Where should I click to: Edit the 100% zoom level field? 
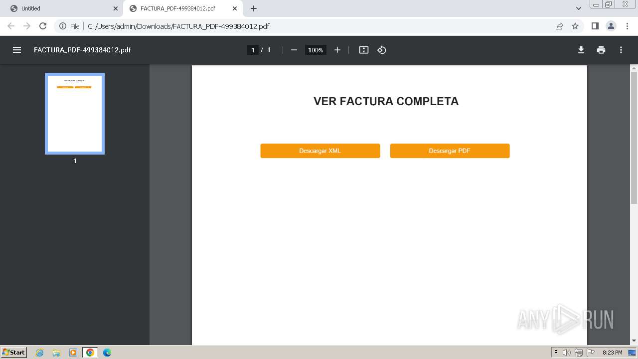[x=316, y=50]
